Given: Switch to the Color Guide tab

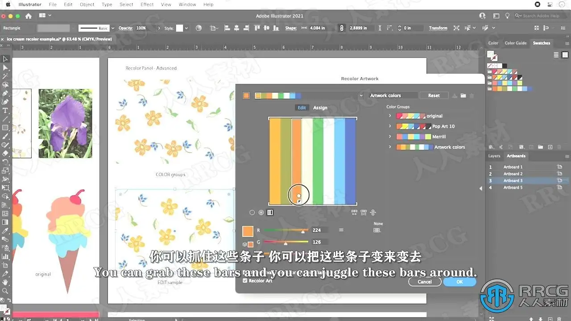Looking at the screenshot, I should pyautogui.click(x=516, y=43).
